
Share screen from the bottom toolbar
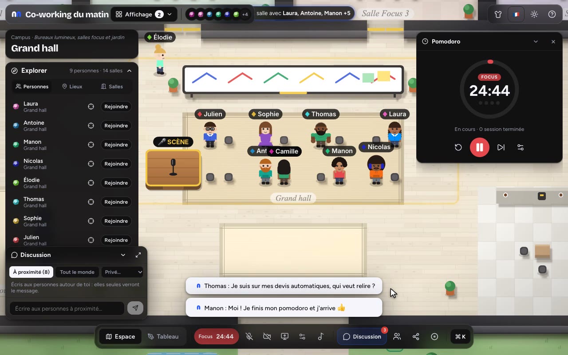[285, 336]
